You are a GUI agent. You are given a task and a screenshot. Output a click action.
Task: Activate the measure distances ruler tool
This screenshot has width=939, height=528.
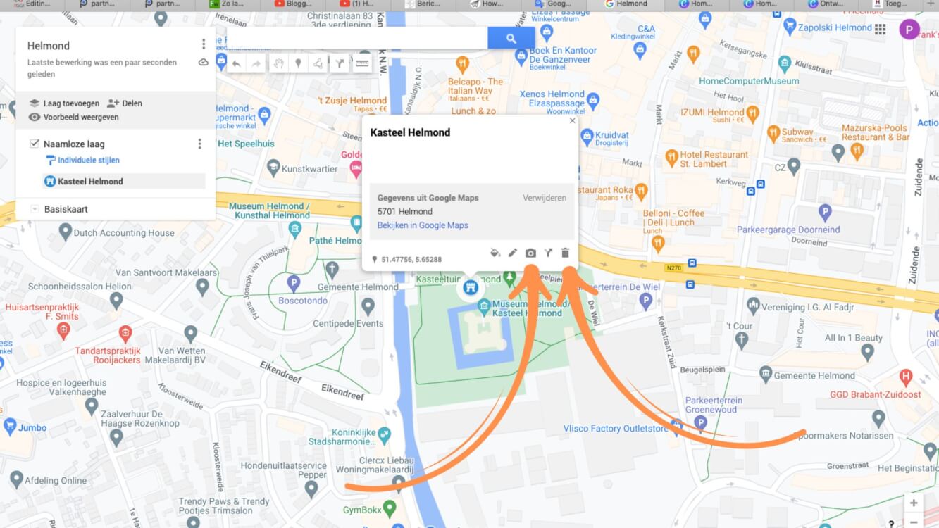362,64
